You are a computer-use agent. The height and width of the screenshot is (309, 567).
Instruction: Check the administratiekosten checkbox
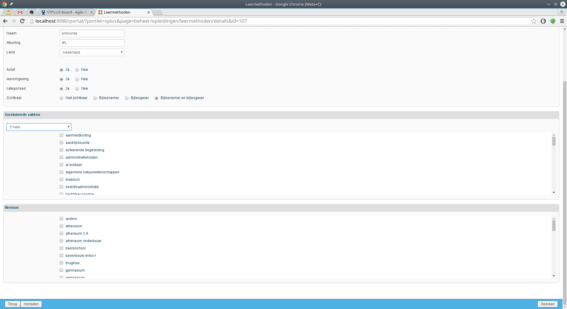61,157
